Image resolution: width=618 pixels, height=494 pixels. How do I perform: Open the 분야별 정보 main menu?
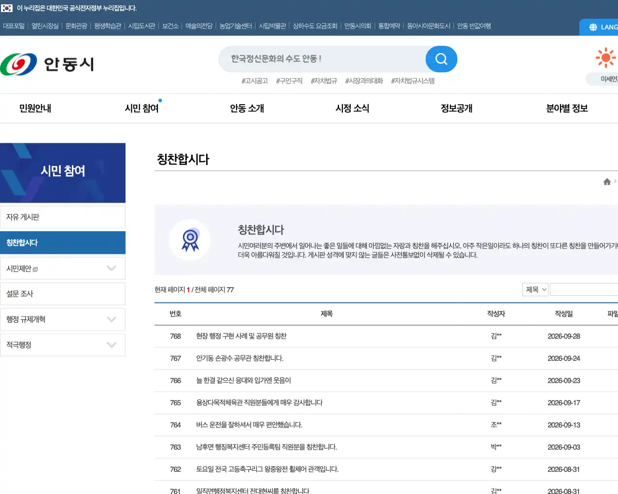(x=567, y=109)
